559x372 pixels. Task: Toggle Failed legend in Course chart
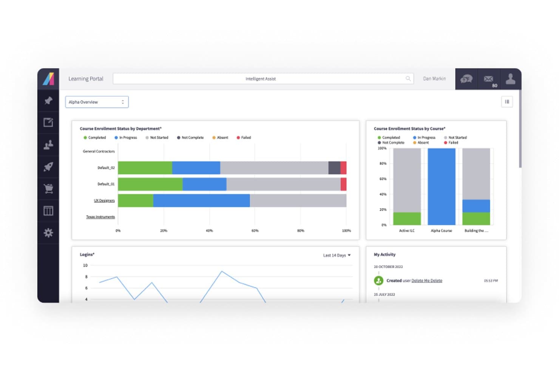(x=451, y=142)
